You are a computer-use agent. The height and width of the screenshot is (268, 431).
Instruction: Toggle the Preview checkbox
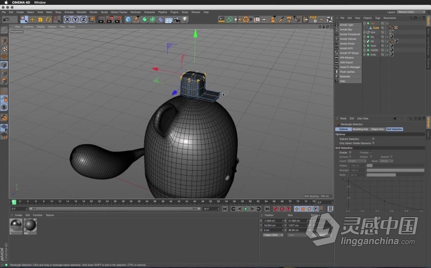pos(371,152)
